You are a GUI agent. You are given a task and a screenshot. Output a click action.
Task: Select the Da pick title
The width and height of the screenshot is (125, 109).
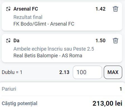pos(16,41)
